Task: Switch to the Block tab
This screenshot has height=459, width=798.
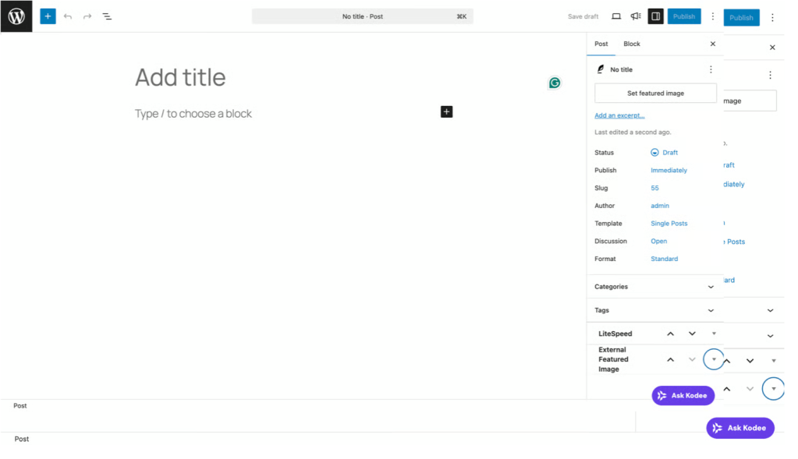Action: coord(632,44)
